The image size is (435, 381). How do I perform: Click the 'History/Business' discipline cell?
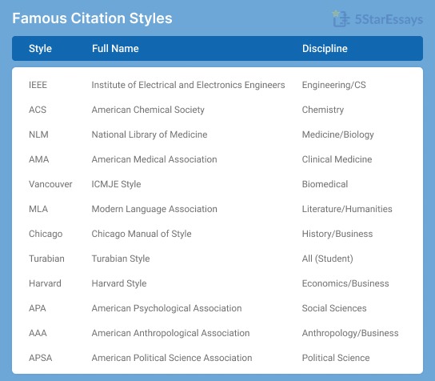pos(337,234)
